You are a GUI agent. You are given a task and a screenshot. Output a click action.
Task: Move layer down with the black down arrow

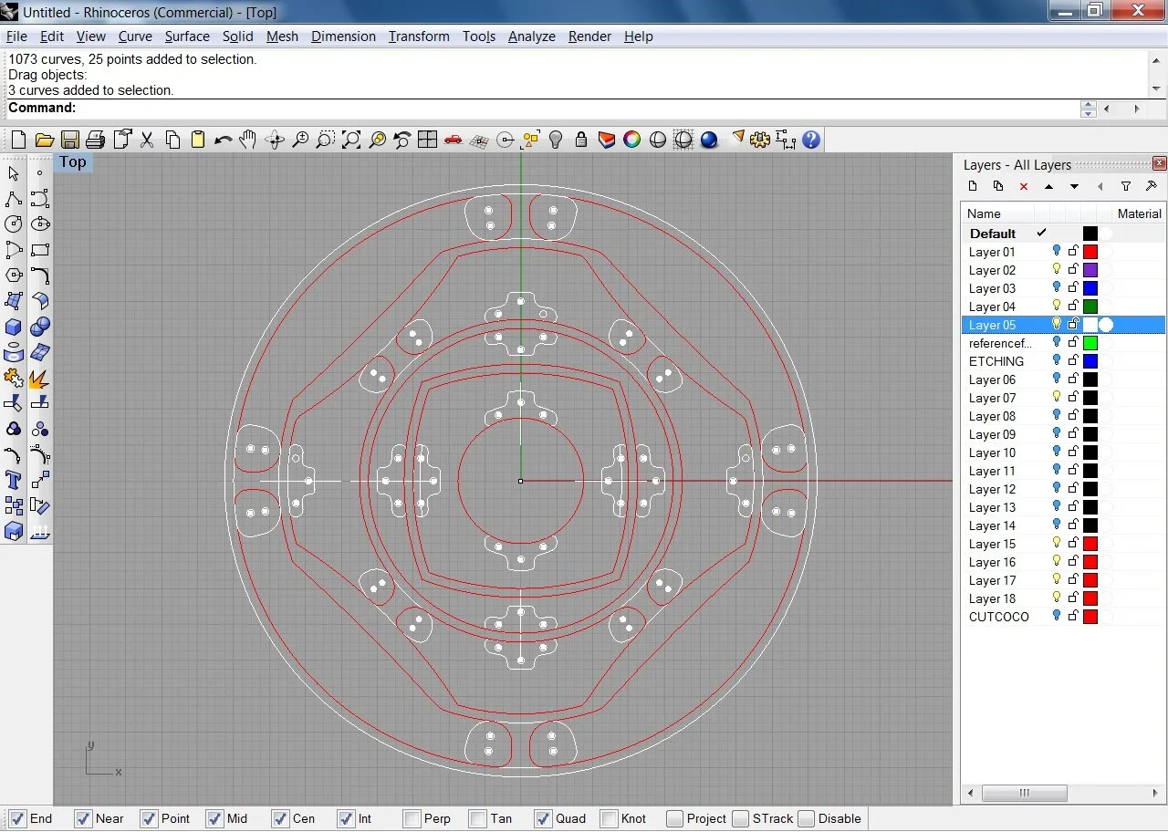(x=1075, y=186)
